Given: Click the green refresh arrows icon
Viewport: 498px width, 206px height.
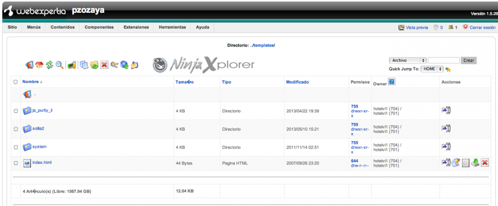Looking at the screenshot, I should click(x=49, y=65).
